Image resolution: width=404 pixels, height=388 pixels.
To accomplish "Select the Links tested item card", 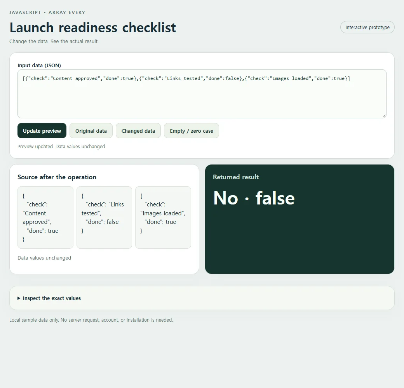I will tap(104, 217).
